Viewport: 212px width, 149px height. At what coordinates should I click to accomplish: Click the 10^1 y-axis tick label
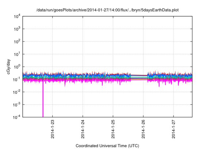pos(17,54)
